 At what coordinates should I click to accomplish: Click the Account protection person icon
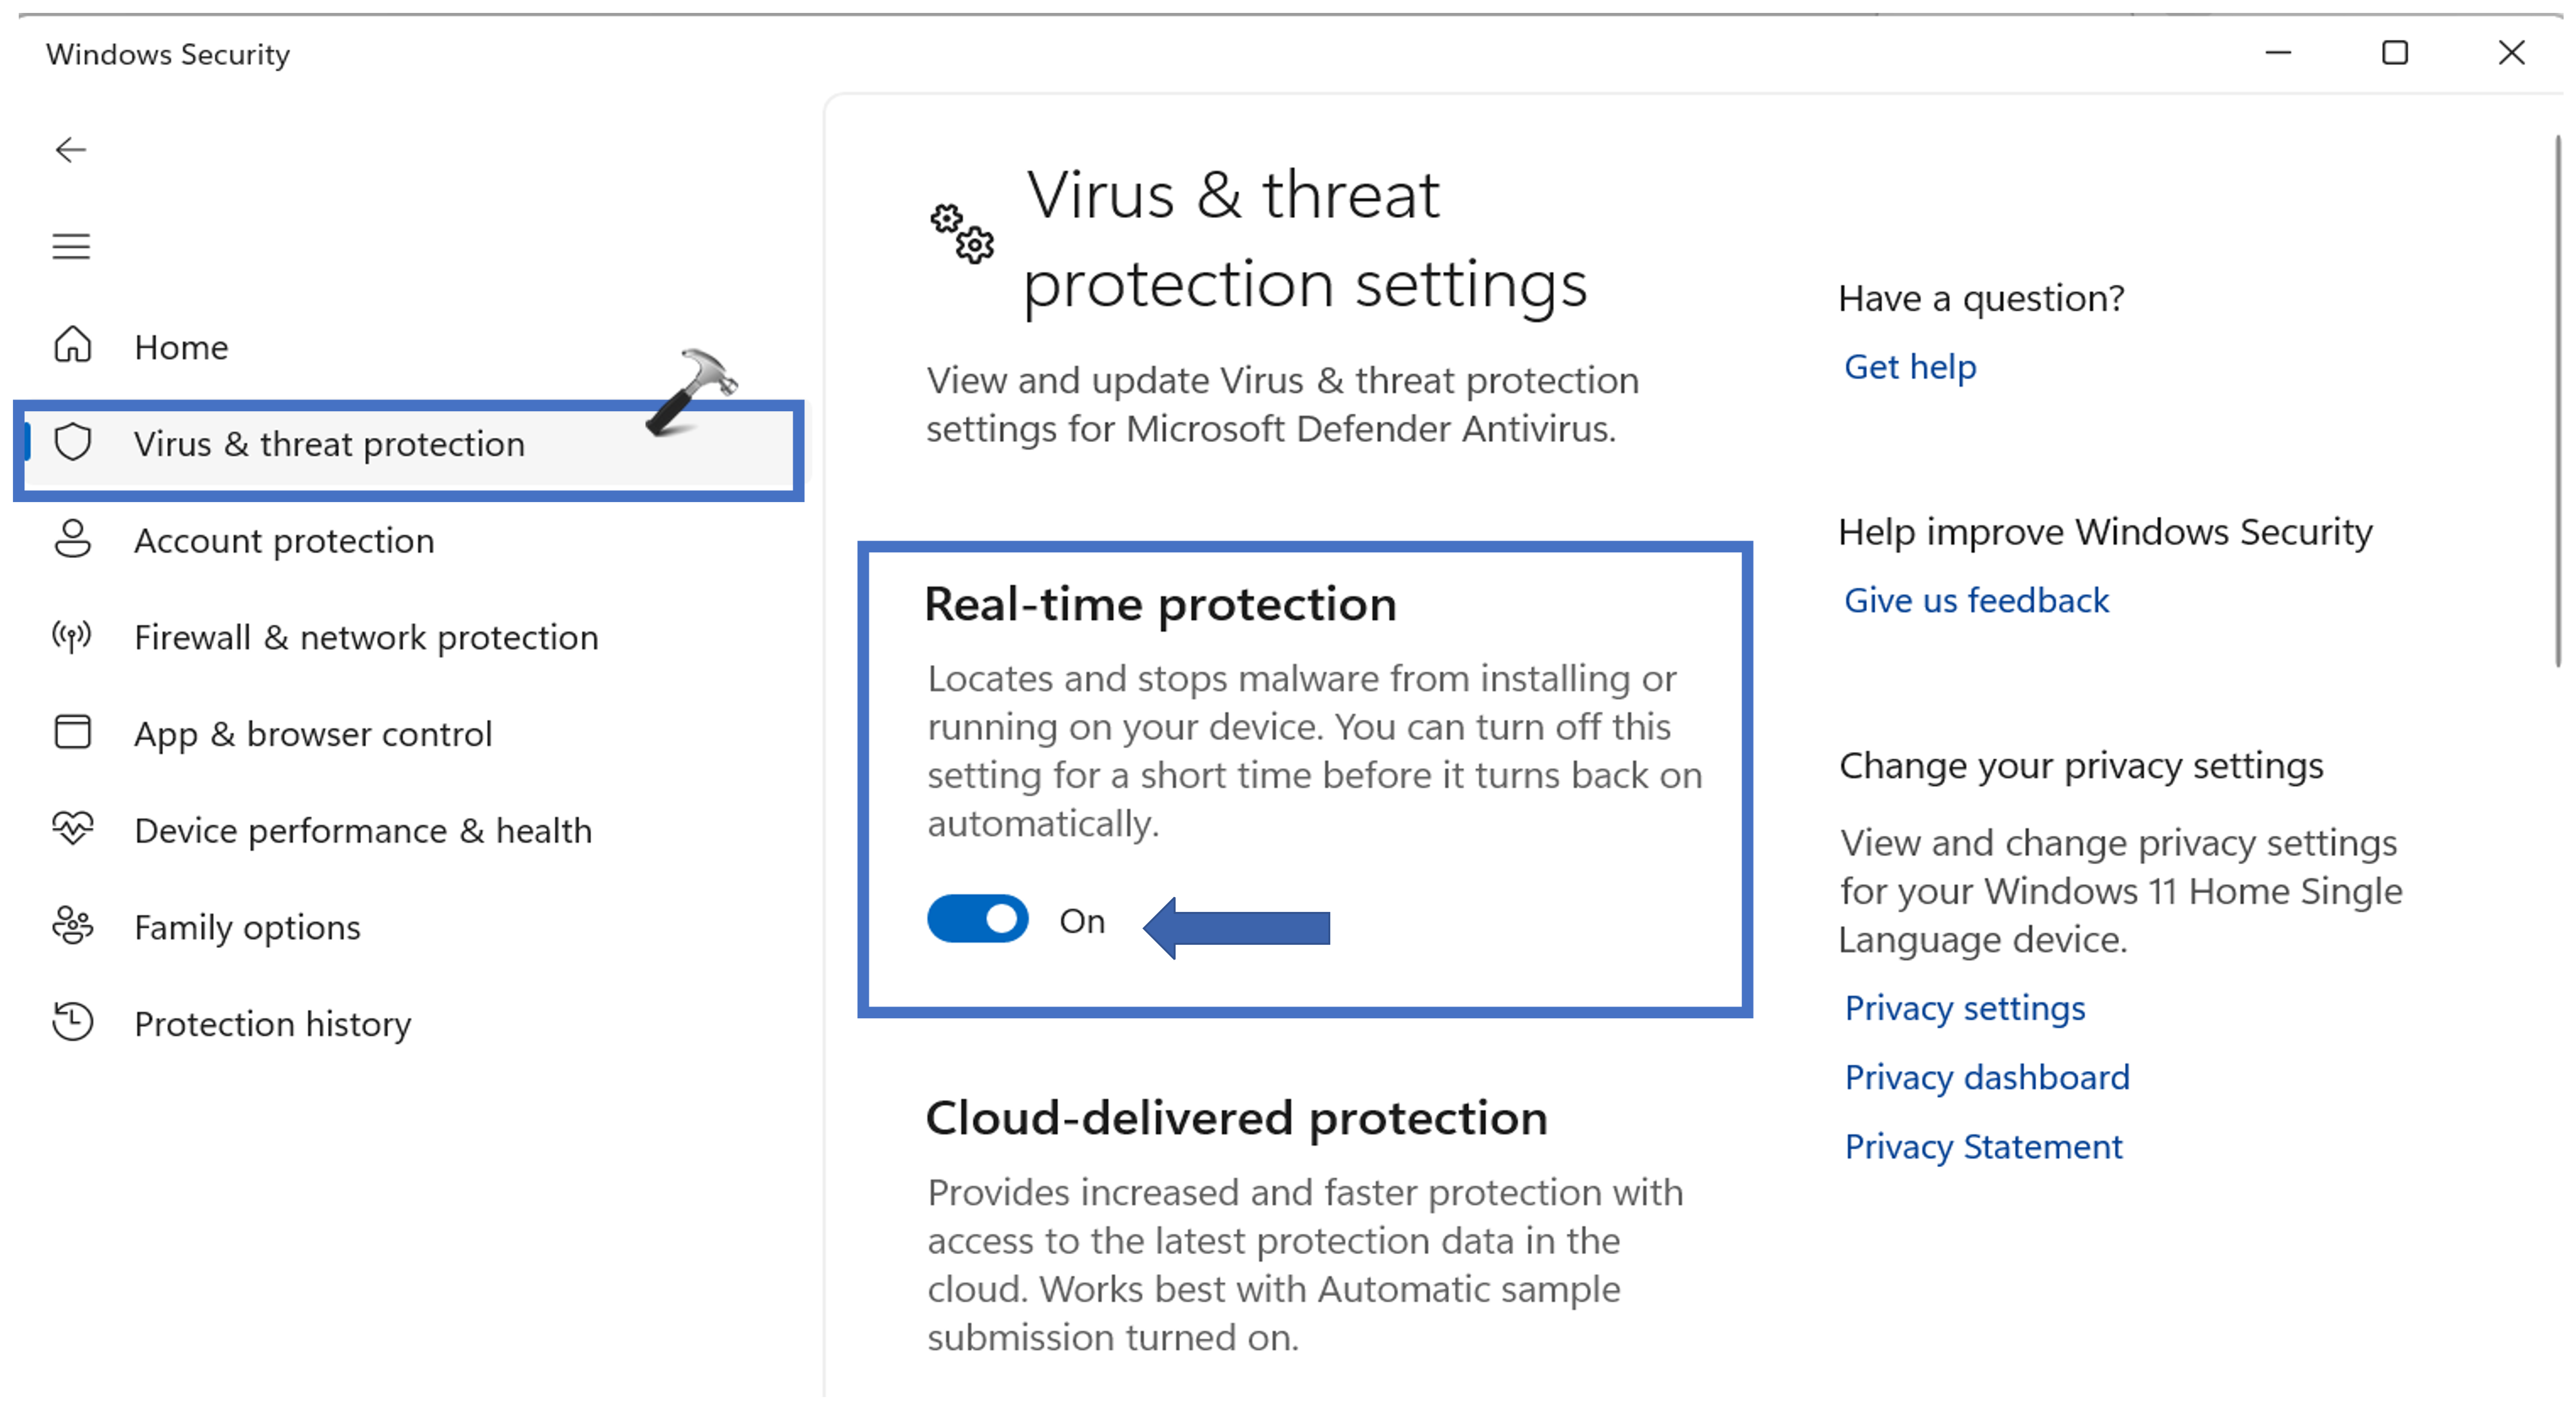pyautogui.click(x=72, y=539)
